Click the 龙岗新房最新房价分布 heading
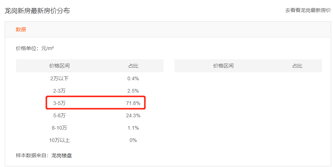The image size is (333, 167). pyautogui.click(x=37, y=11)
